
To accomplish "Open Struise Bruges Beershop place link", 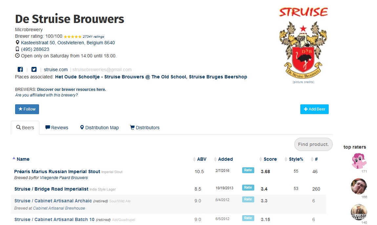I will (218, 77).
